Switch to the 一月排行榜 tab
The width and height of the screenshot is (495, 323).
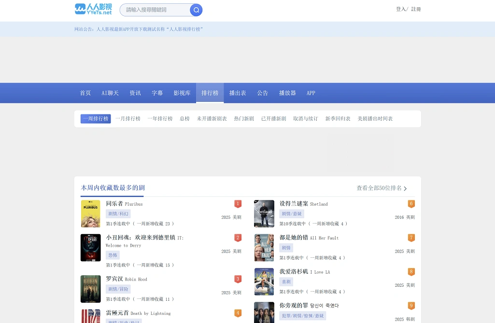(x=127, y=119)
